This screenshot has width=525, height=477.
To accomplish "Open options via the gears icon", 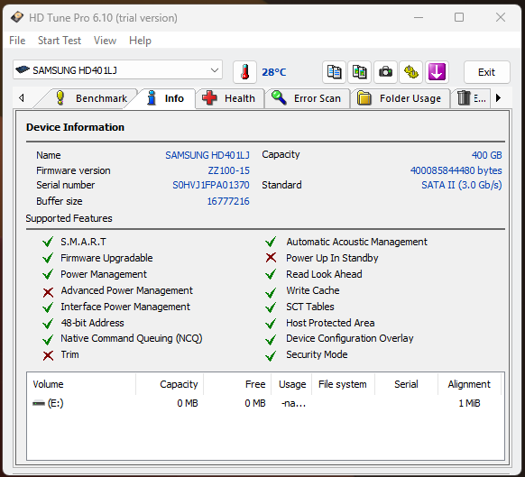I will click(411, 72).
